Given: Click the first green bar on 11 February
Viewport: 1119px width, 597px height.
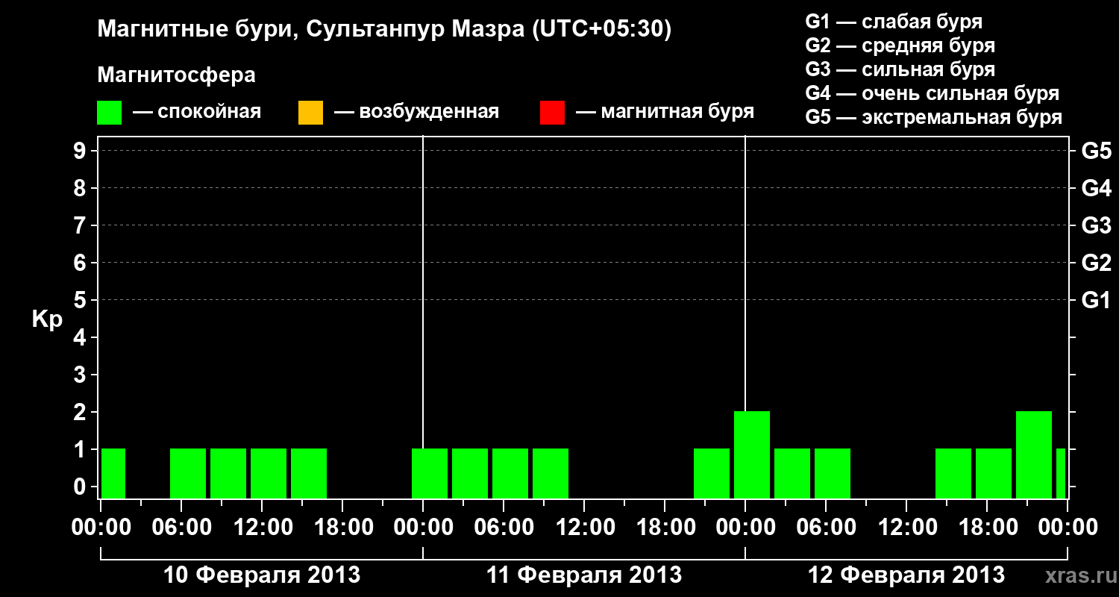Looking at the screenshot, I should 430,473.
